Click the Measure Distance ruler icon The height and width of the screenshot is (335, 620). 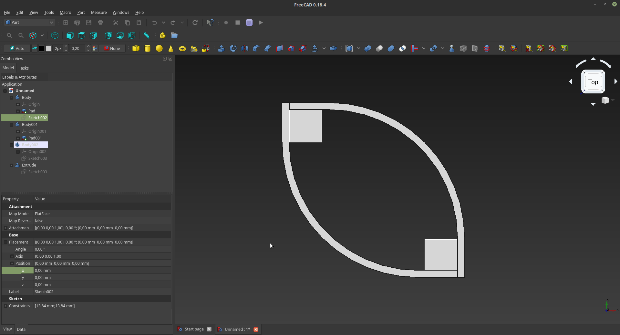[x=147, y=35]
